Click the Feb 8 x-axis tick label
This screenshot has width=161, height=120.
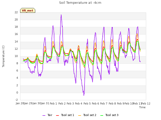click(x=112, y=103)
